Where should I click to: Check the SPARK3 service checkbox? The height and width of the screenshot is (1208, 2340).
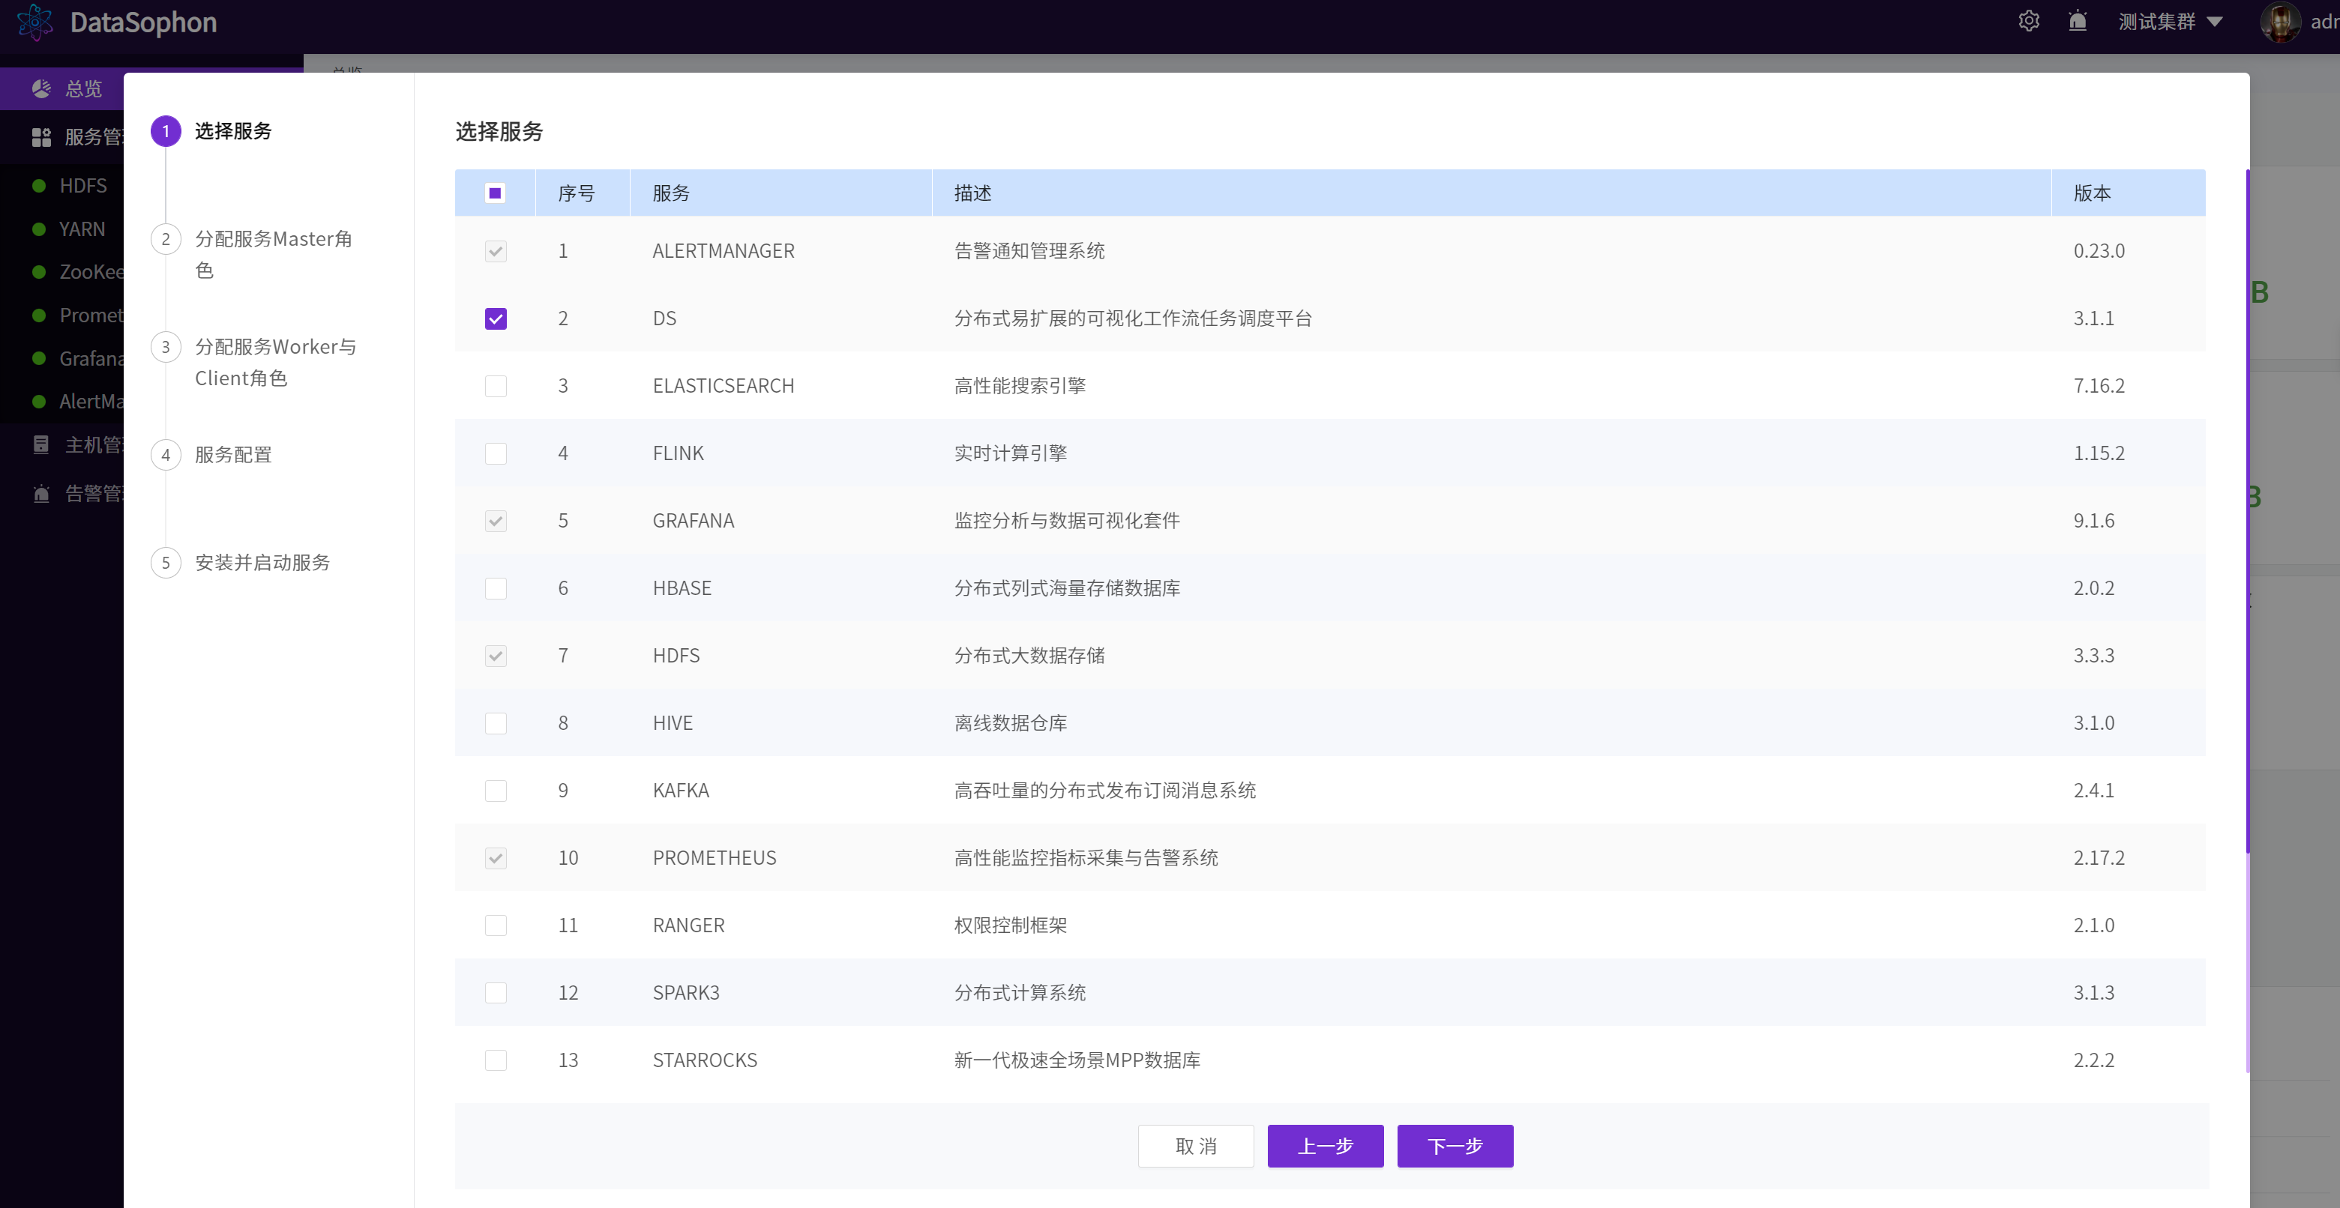tap(495, 993)
